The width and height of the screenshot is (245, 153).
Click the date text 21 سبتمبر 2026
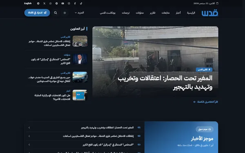(204, 3)
